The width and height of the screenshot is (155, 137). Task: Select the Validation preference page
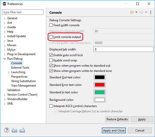pos(14,90)
